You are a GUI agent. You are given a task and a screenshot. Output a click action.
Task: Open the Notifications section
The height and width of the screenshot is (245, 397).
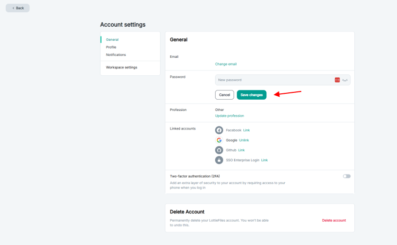click(116, 55)
